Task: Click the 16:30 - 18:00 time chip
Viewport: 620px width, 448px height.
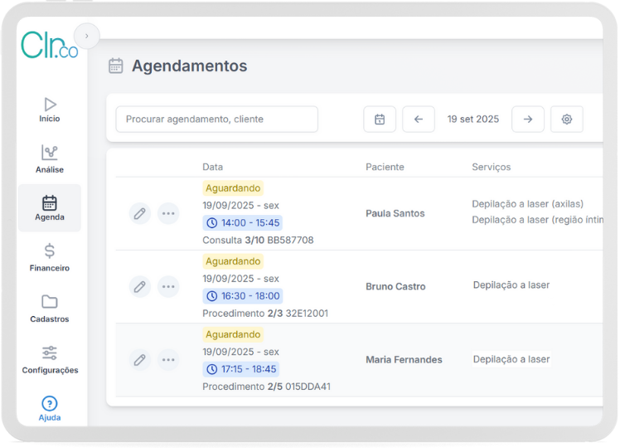Action: pyautogui.click(x=243, y=296)
